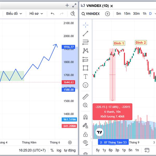Select the trend line drawing tool

[86, 34]
